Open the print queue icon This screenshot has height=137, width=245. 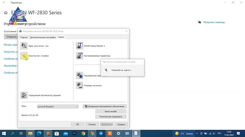[x=80, y=85]
